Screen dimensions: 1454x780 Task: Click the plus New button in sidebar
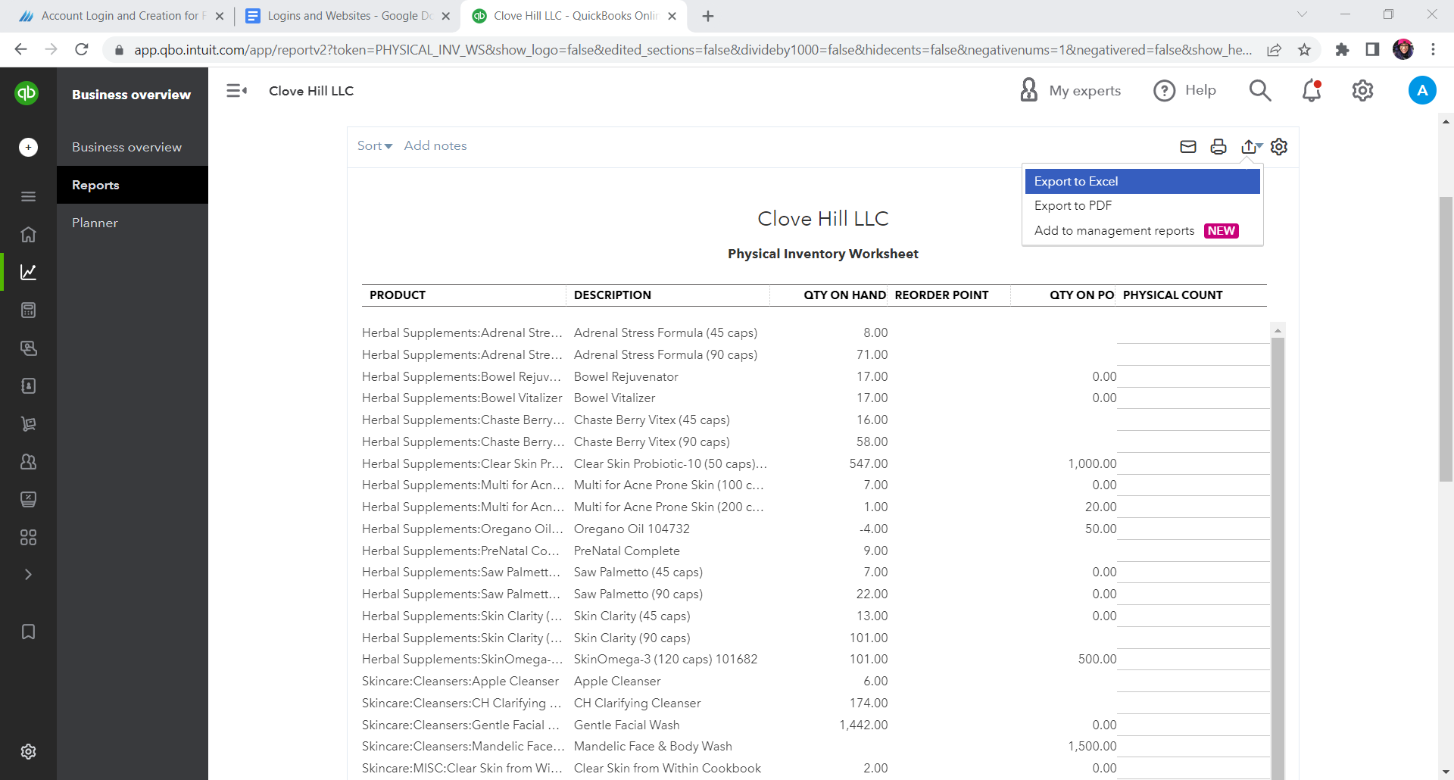[28, 147]
